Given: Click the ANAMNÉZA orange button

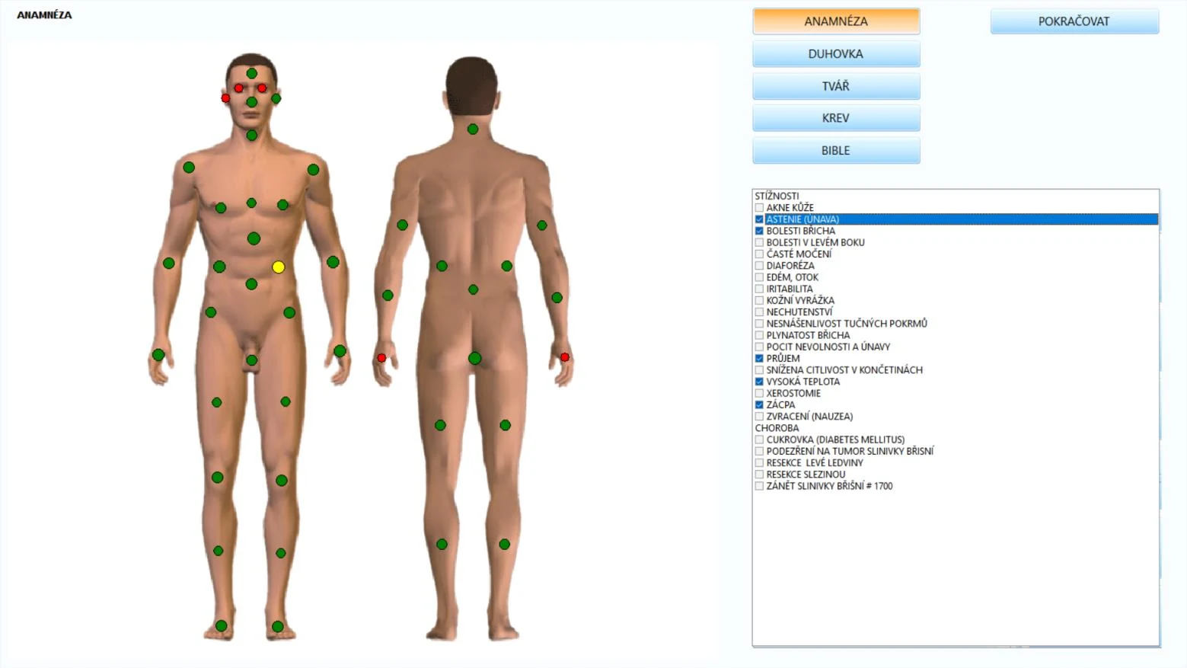Looking at the screenshot, I should click(x=836, y=21).
